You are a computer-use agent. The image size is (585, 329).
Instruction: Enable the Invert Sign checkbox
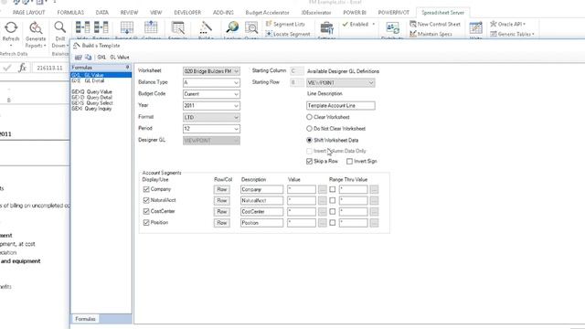click(349, 161)
